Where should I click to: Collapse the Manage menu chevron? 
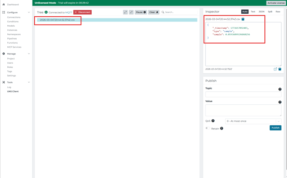click(29, 54)
